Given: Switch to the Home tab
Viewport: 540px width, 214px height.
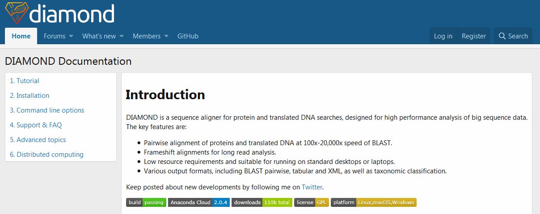Looking at the screenshot, I should (x=21, y=36).
